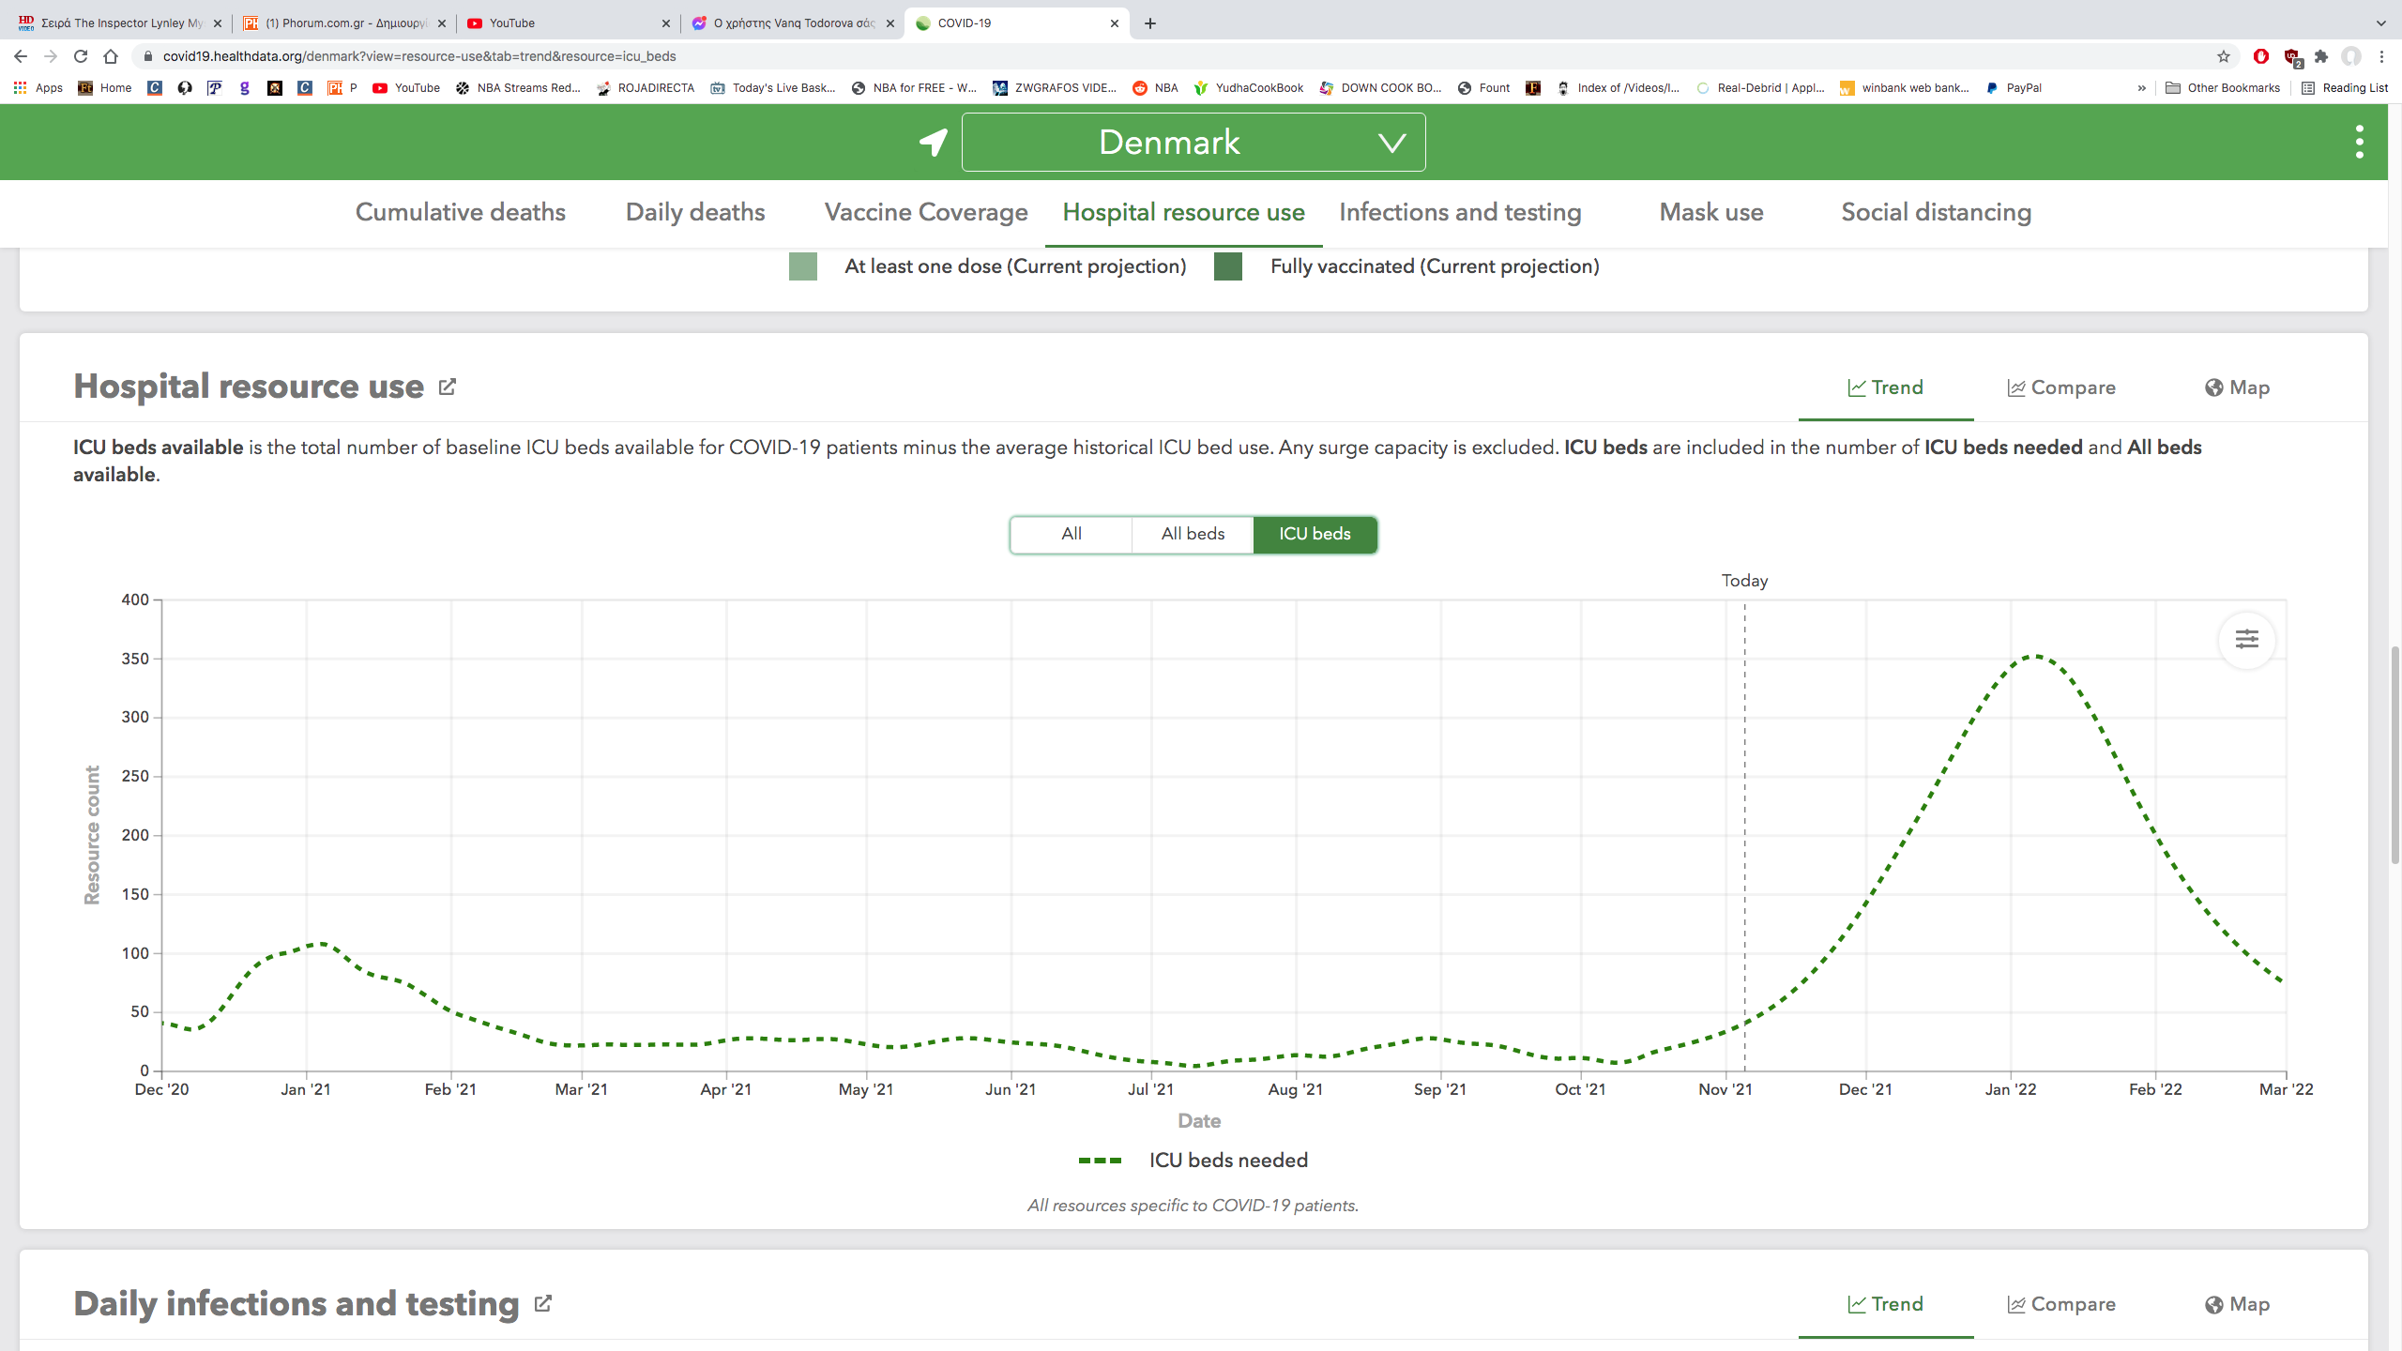Expand hidden bookmarks overflow chevron
The width and height of the screenshot is (2402, 1351).
(2141, 88)
